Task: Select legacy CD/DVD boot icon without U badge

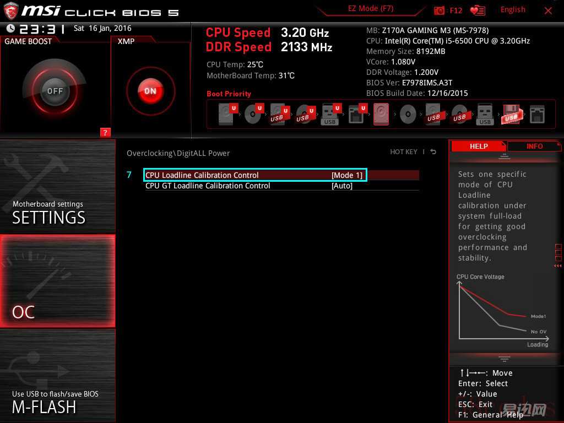Action: pos(408,115)
